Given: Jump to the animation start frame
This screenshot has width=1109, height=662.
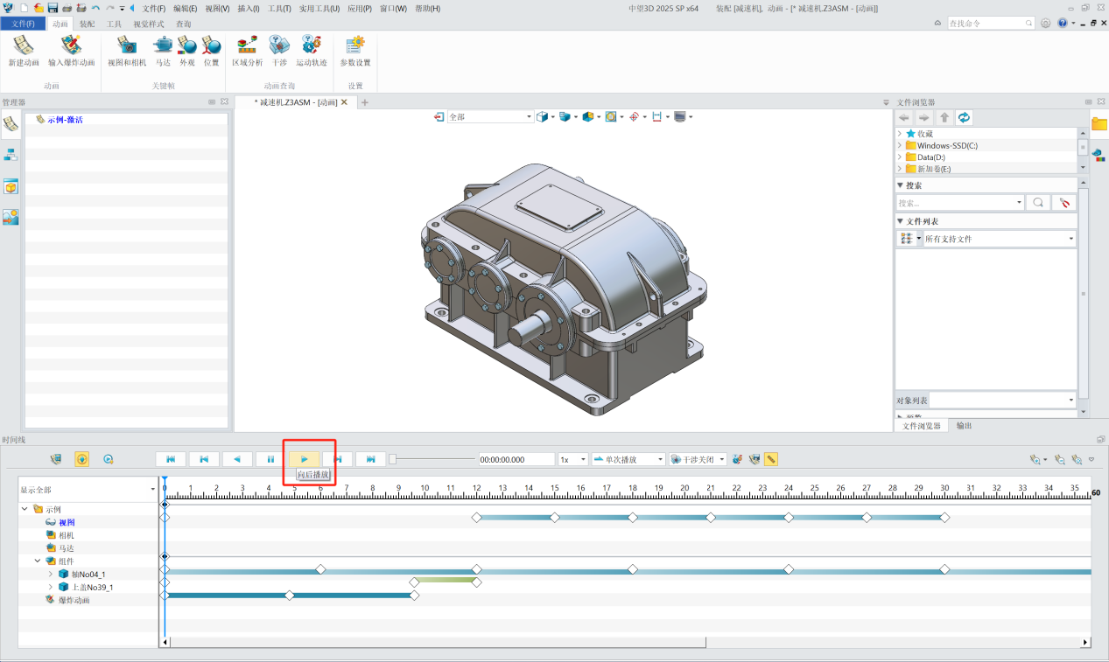Looking at the screenshot, I should 171,459.
